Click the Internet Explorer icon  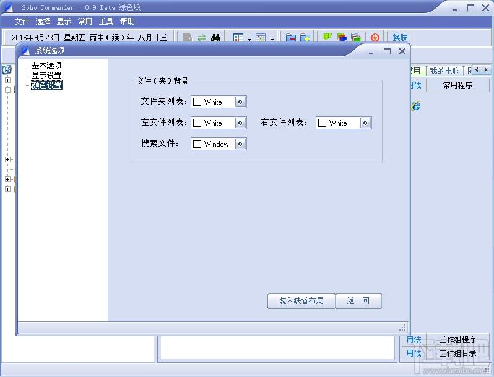[415, 106]
